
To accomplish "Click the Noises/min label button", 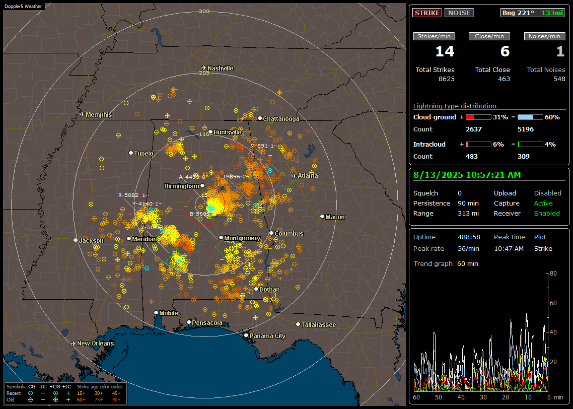I will tap(544, 36).
